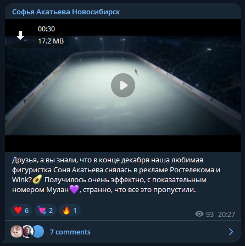Click the purple heart emoji after Мулан
The width and height of the screenshot is (245, 246).
74,189
